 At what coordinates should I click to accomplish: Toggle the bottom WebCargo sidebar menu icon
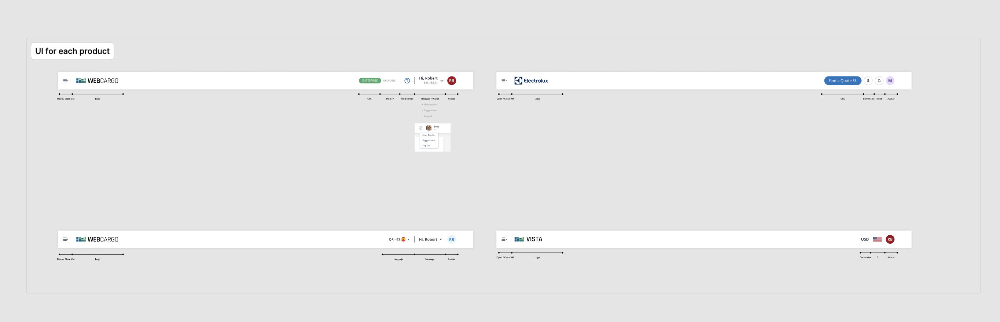pos(66,239)
